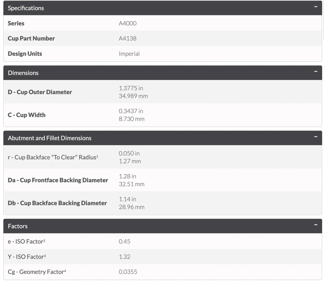Open footnote 1 beside "To Clear" Radius
324x282 pixels.
(97, 156)
